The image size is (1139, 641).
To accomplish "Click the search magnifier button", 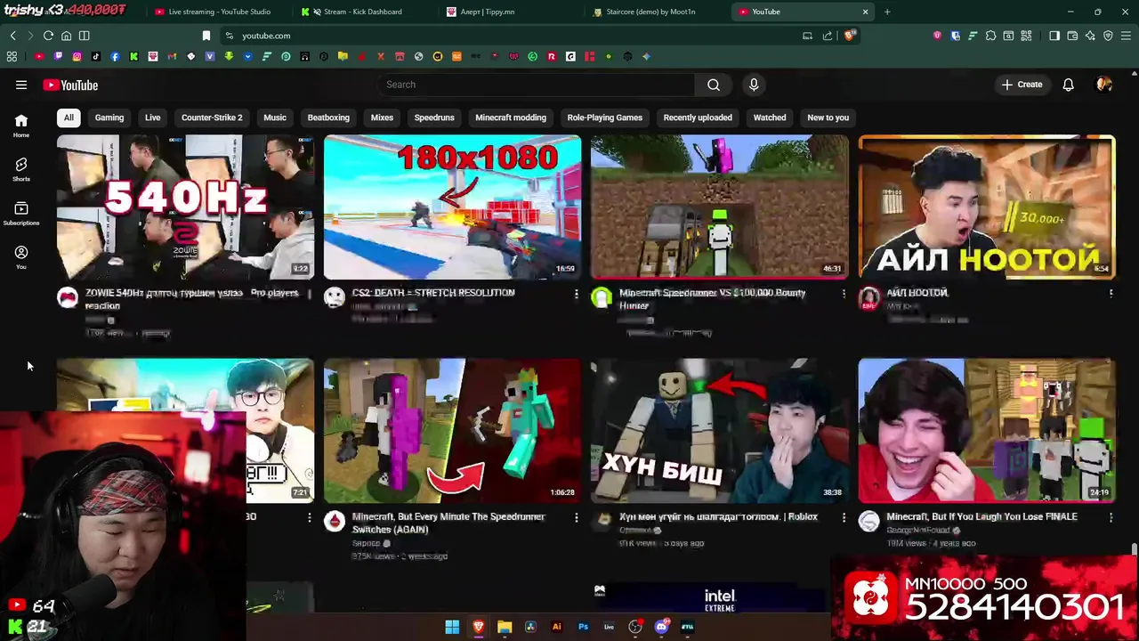I will tap(714, 85).
